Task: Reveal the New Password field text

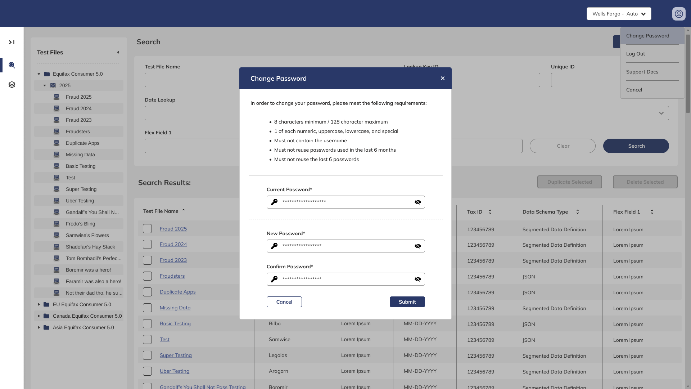Action: coord(417,246)
